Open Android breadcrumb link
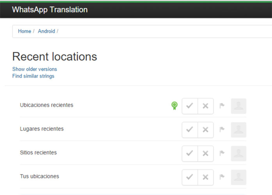 (x=46, y=31)
